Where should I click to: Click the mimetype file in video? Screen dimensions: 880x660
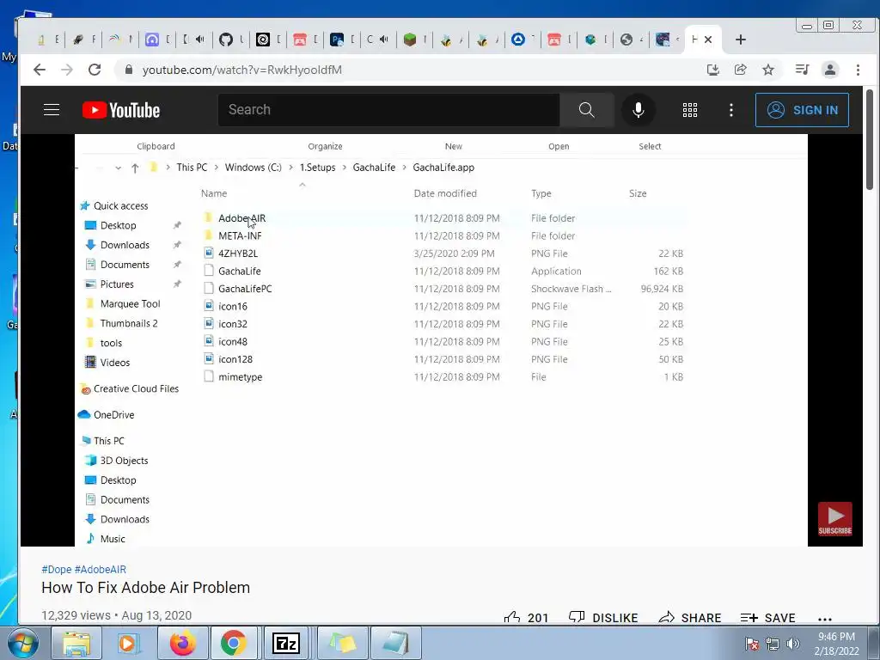[x=241, y=376]
